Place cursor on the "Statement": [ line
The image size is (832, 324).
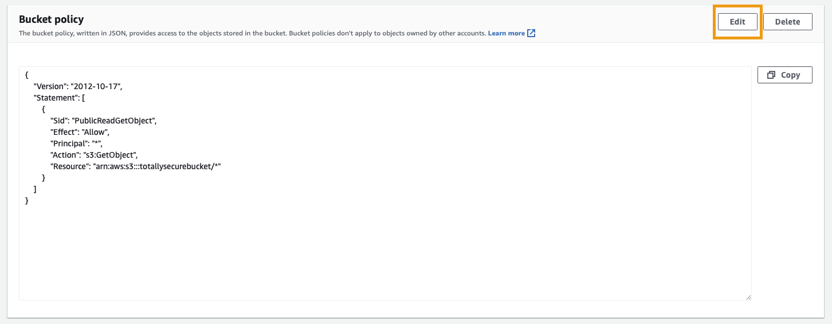60,98
